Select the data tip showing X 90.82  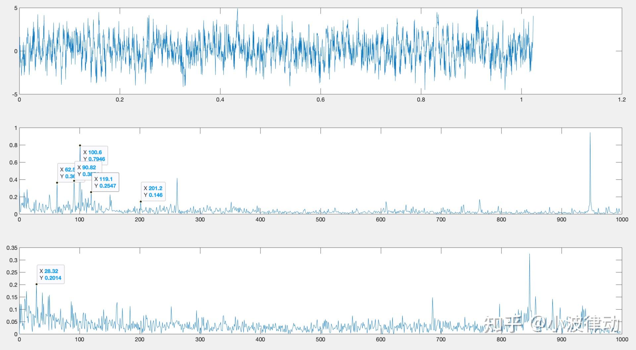(x=88, y=170)
